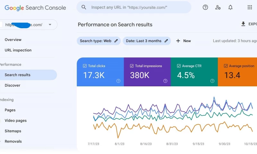Click the plus icon beside New
Viewport: 257px width, 154px height.
tap(178, 41)
